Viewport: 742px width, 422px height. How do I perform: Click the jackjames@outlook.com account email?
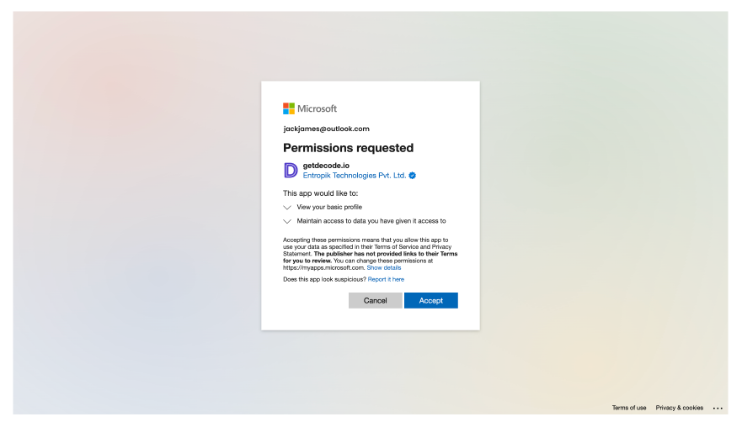[x=326, y=129]
